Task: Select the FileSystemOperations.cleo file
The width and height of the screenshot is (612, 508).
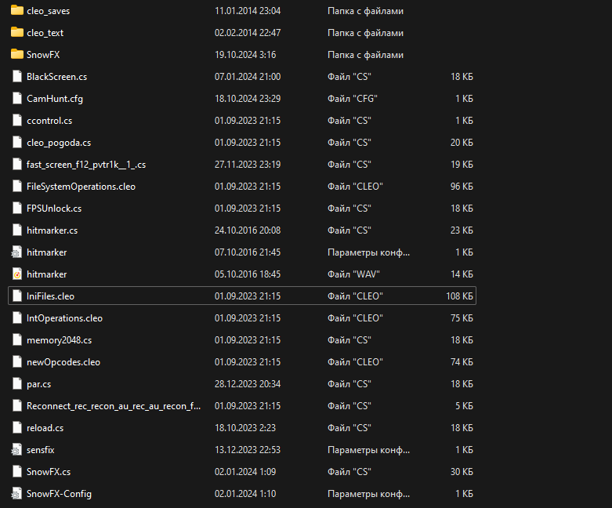Action: [x=81, y=187]
